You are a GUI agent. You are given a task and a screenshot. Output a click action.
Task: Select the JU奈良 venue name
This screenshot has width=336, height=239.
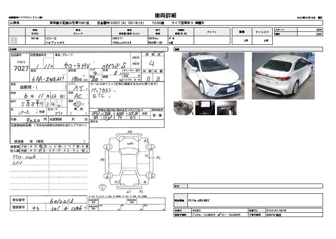click(x=15, y=23)
